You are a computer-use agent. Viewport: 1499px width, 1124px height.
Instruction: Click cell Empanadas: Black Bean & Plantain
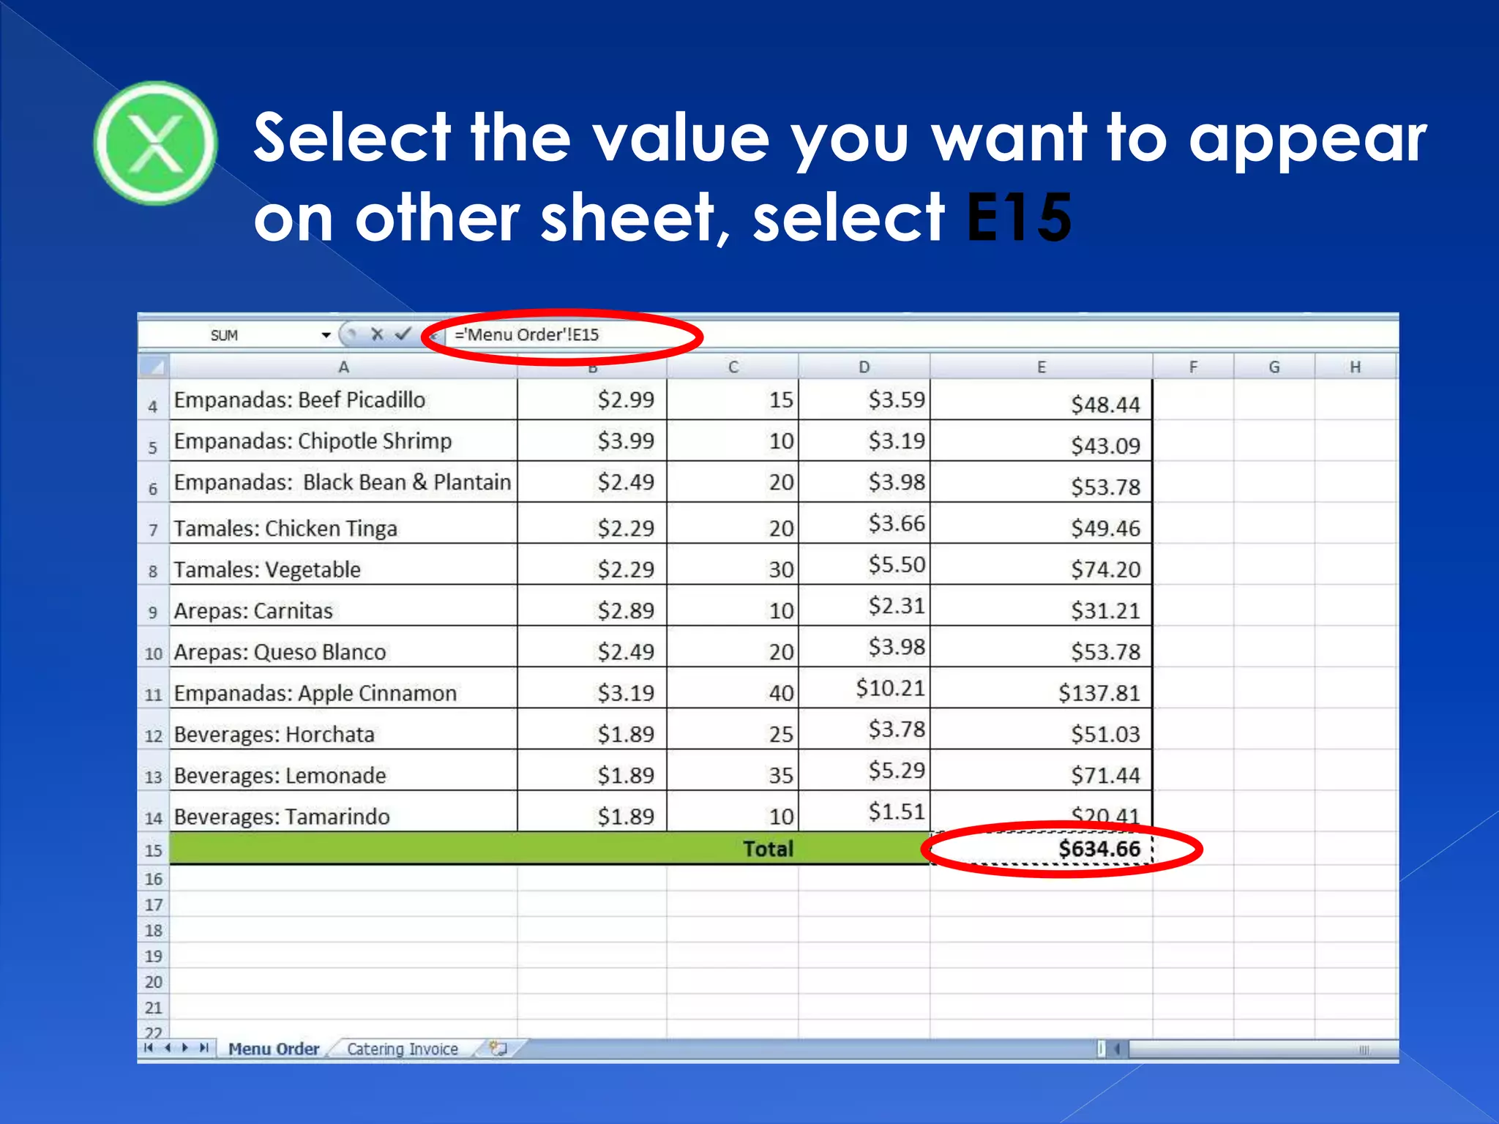tap(343, 482)
